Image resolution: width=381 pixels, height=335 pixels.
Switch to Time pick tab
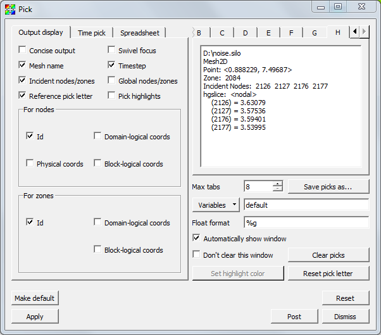click(x=92, y=33)
